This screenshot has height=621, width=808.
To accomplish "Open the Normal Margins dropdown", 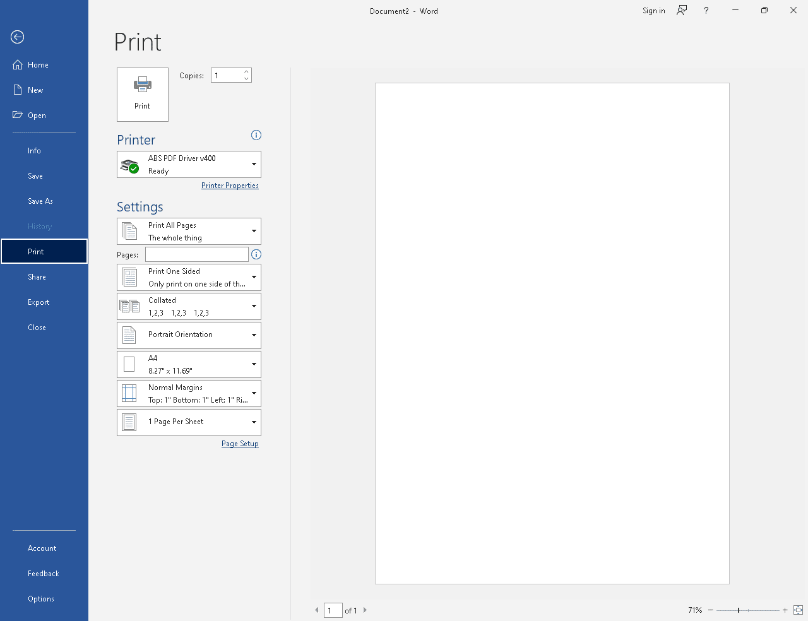I will (189, 394).
